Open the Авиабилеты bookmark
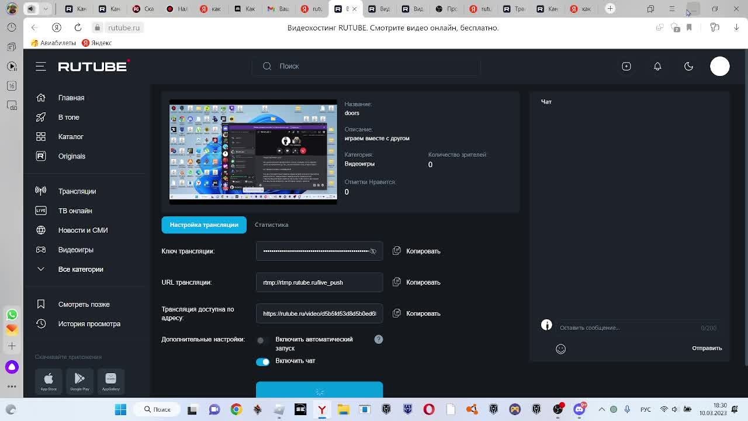 point(53,43)
